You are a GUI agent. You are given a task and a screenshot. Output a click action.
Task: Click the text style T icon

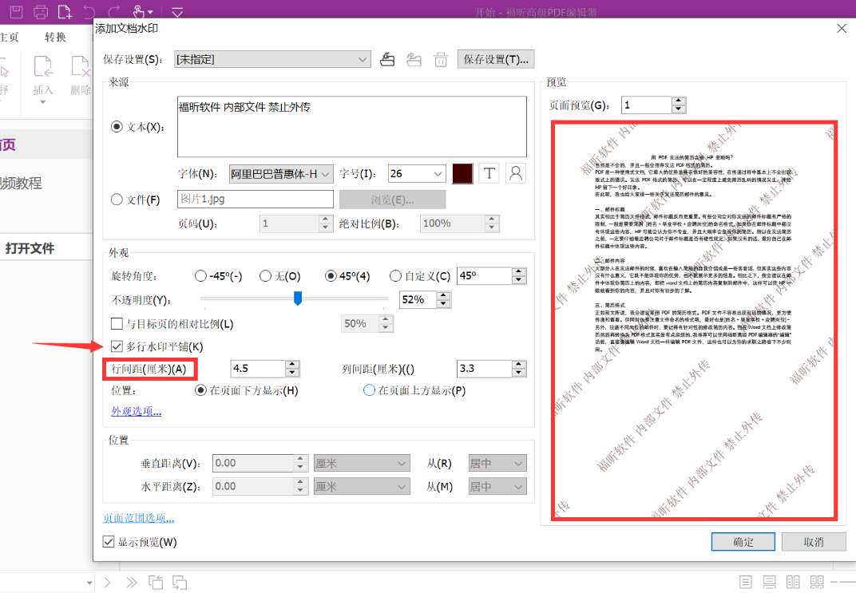pyautogui.click(x=489, y=173)
